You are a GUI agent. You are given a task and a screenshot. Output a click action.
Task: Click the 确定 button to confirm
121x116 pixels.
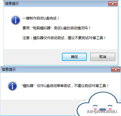(x=74, y=57)
